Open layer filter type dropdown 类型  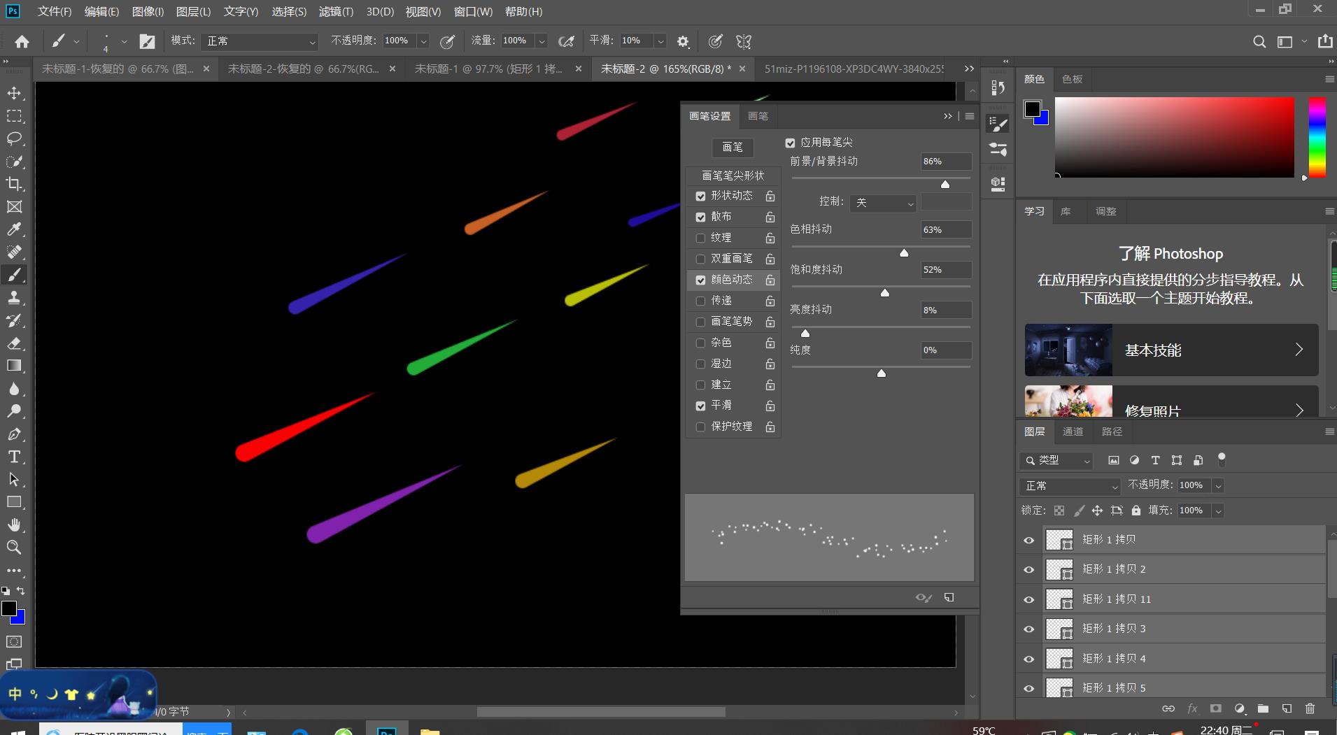click(1056, 460)
